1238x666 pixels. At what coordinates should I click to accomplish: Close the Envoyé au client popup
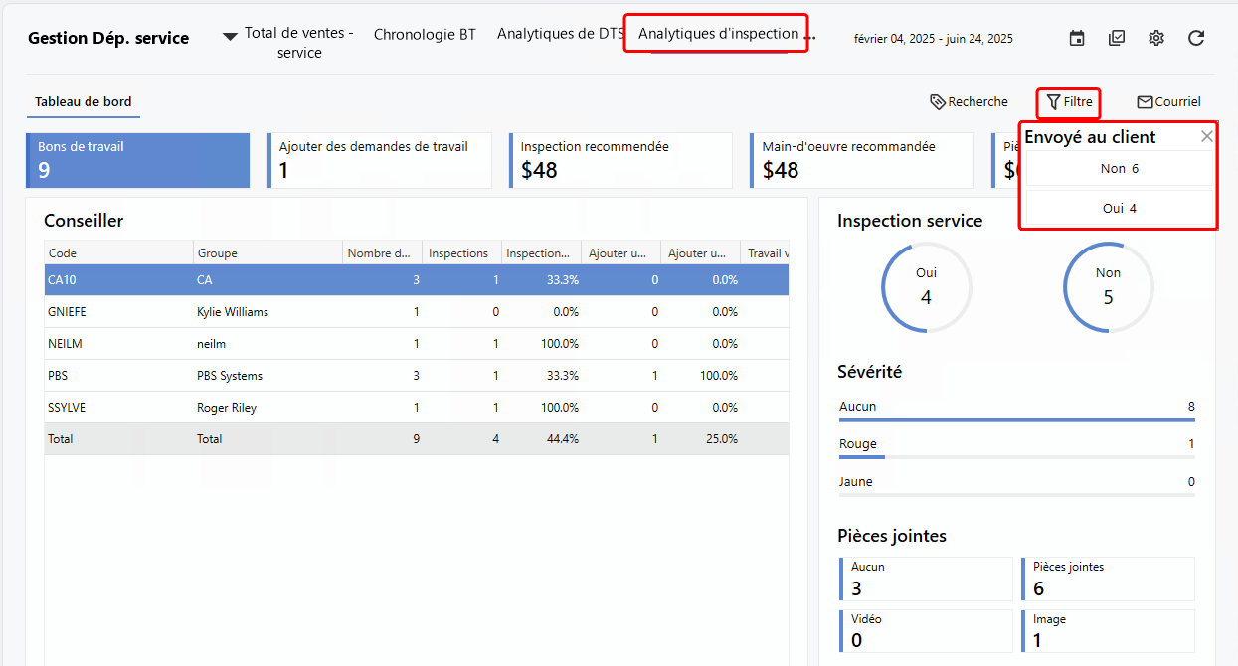(1207, 137)
